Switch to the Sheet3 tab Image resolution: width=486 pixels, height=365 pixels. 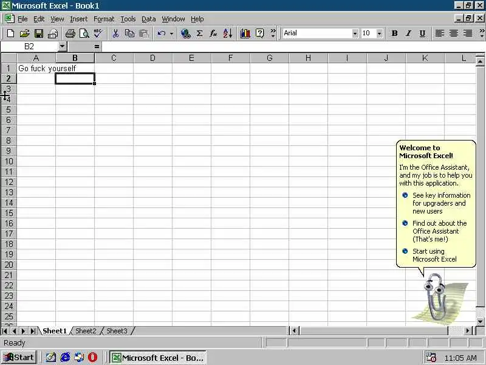pos(117,331)
